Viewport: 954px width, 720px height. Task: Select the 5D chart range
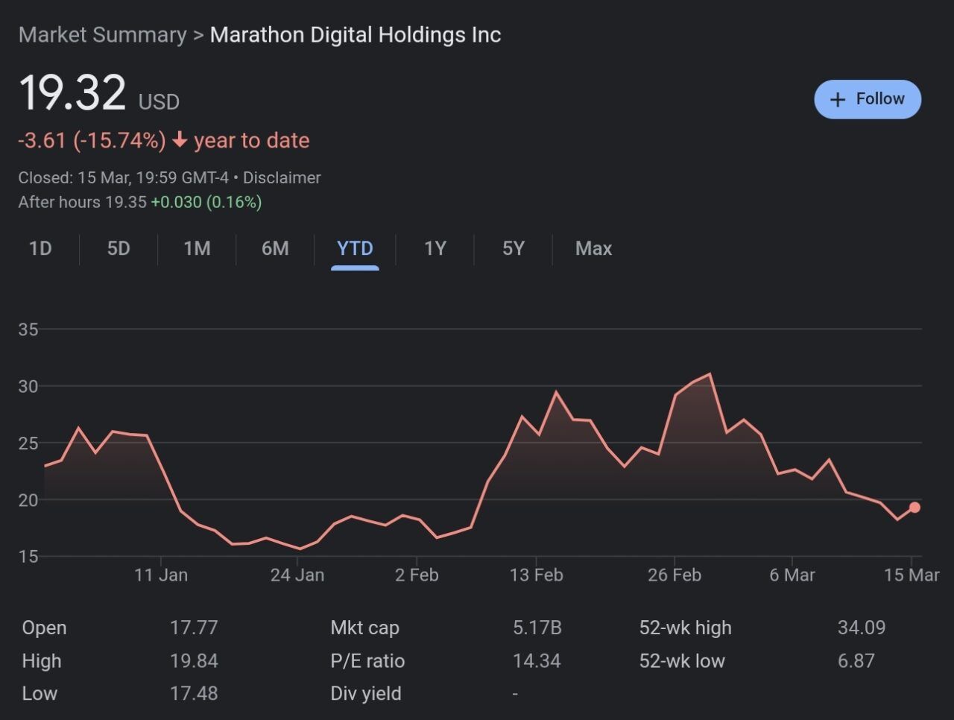coord(119,248)
